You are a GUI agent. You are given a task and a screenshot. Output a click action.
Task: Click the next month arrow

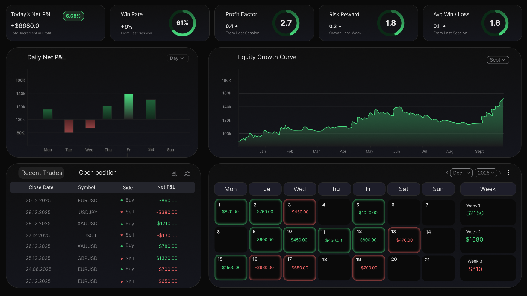point(500,173)
